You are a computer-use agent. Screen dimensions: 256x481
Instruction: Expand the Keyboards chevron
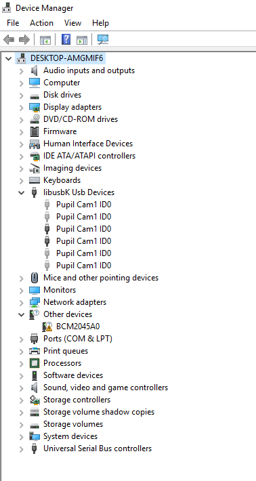[21, 181]
